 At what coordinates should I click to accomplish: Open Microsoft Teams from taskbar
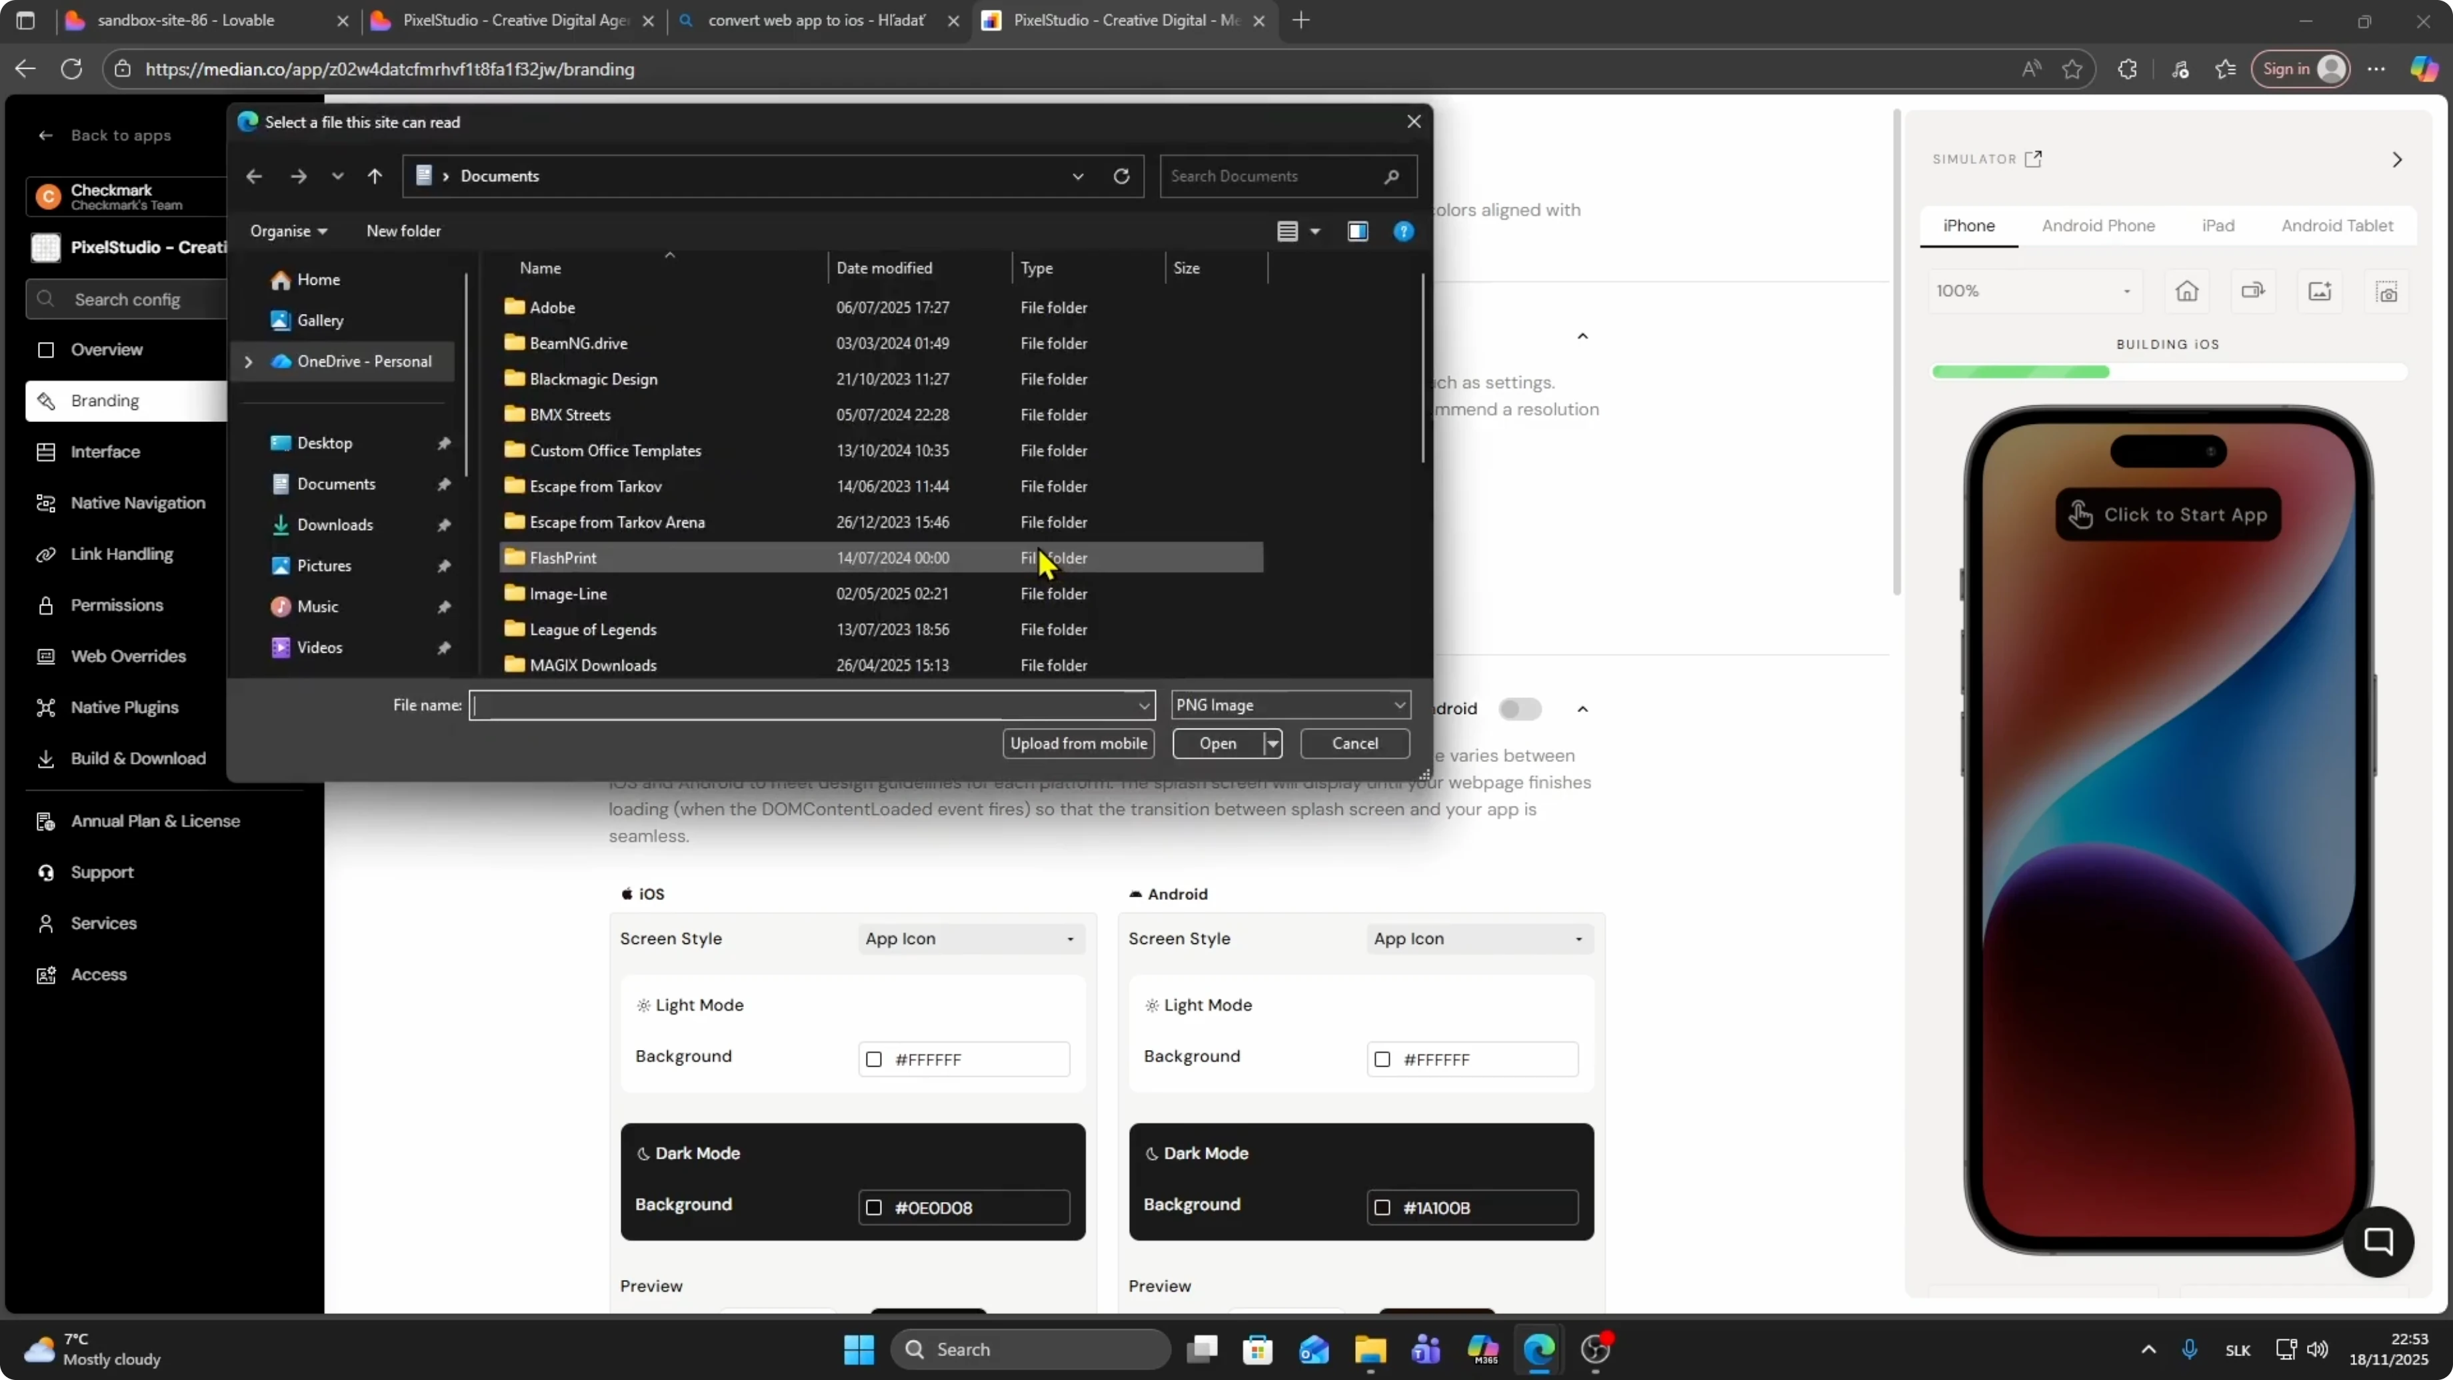tap(1426, 1349)
